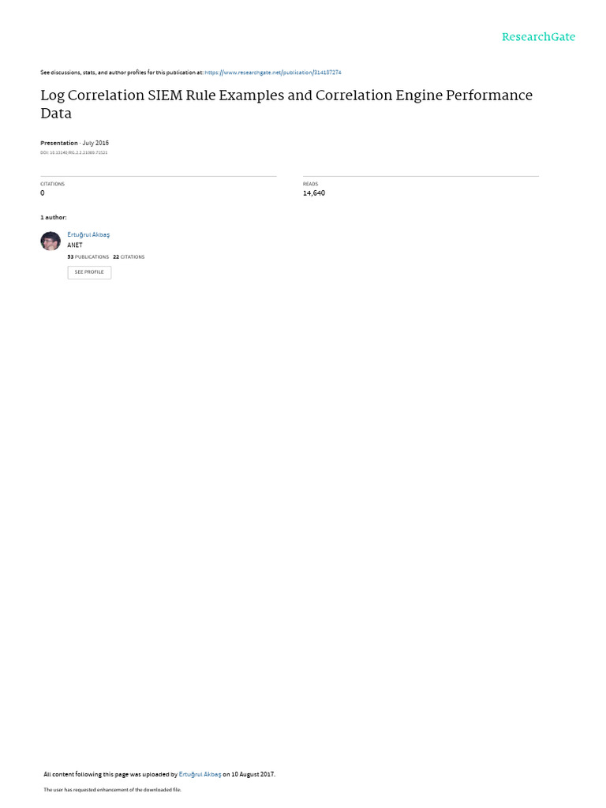Image resolution: width=606 pixels, height=808 pixels.
Task: Click the '10 August 2017' upload date
Action: [x=252, y=774]
